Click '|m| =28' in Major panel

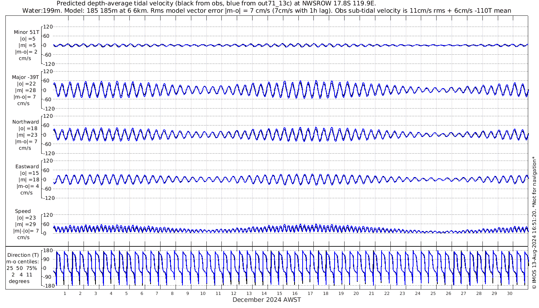[26, 90]
